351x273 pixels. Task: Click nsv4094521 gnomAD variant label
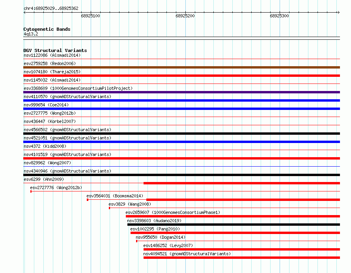(x=187, y=254)
